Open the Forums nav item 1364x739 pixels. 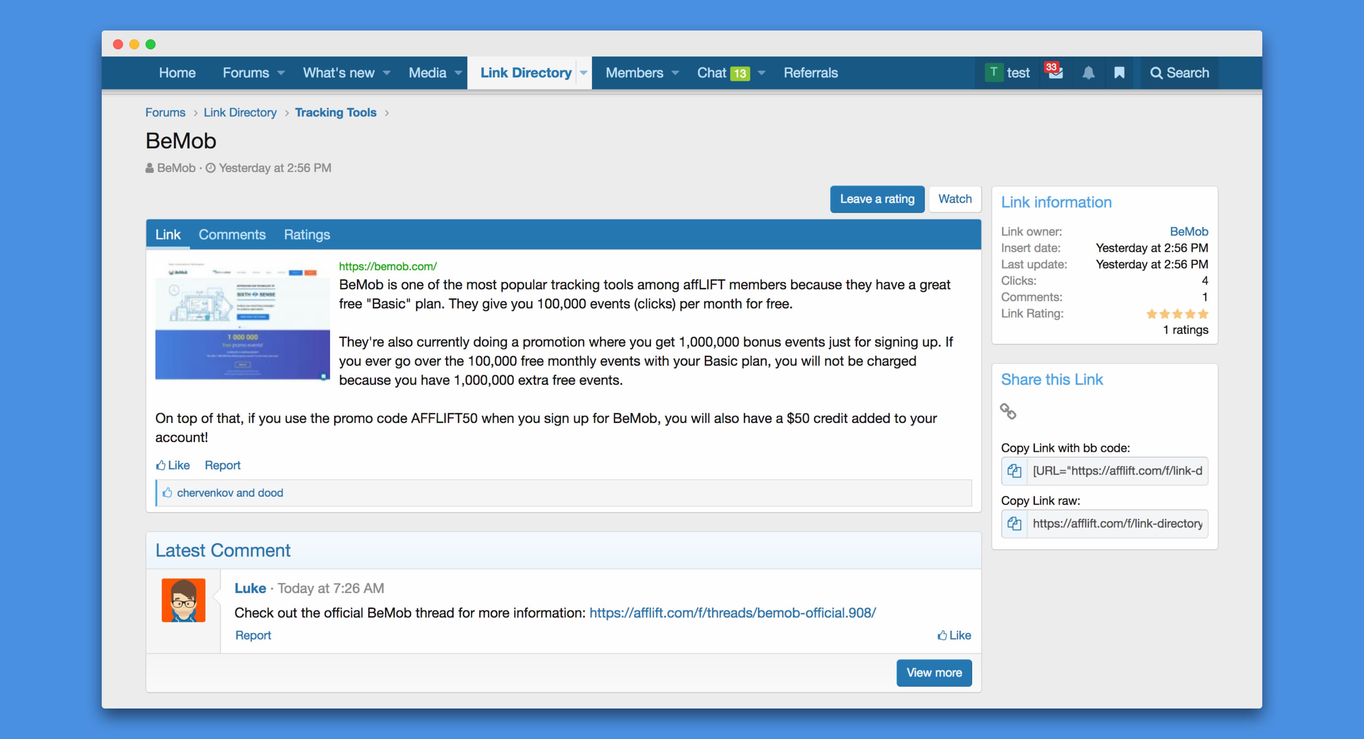pos(246,72)
